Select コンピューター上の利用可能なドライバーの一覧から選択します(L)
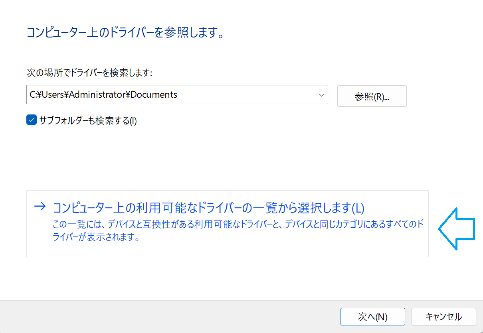 point(208,208)
